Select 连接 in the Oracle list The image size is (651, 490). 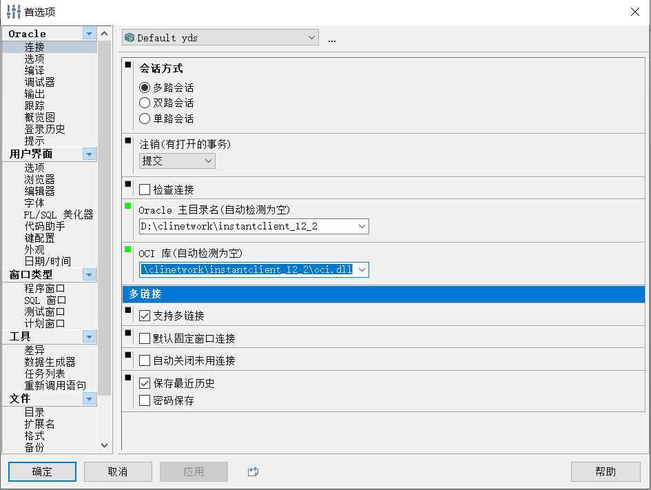point(34,47)
